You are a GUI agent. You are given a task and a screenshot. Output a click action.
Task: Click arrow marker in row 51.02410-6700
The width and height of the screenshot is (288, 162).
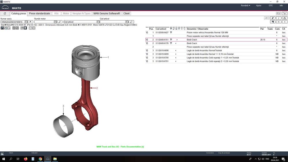click(176, 58)
